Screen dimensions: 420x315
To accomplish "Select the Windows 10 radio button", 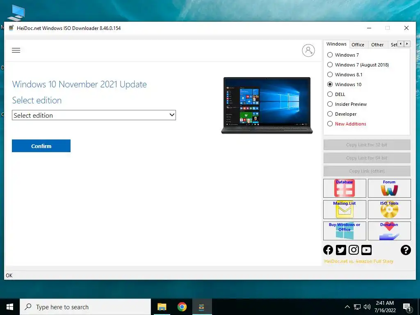I will pos(330,84).
